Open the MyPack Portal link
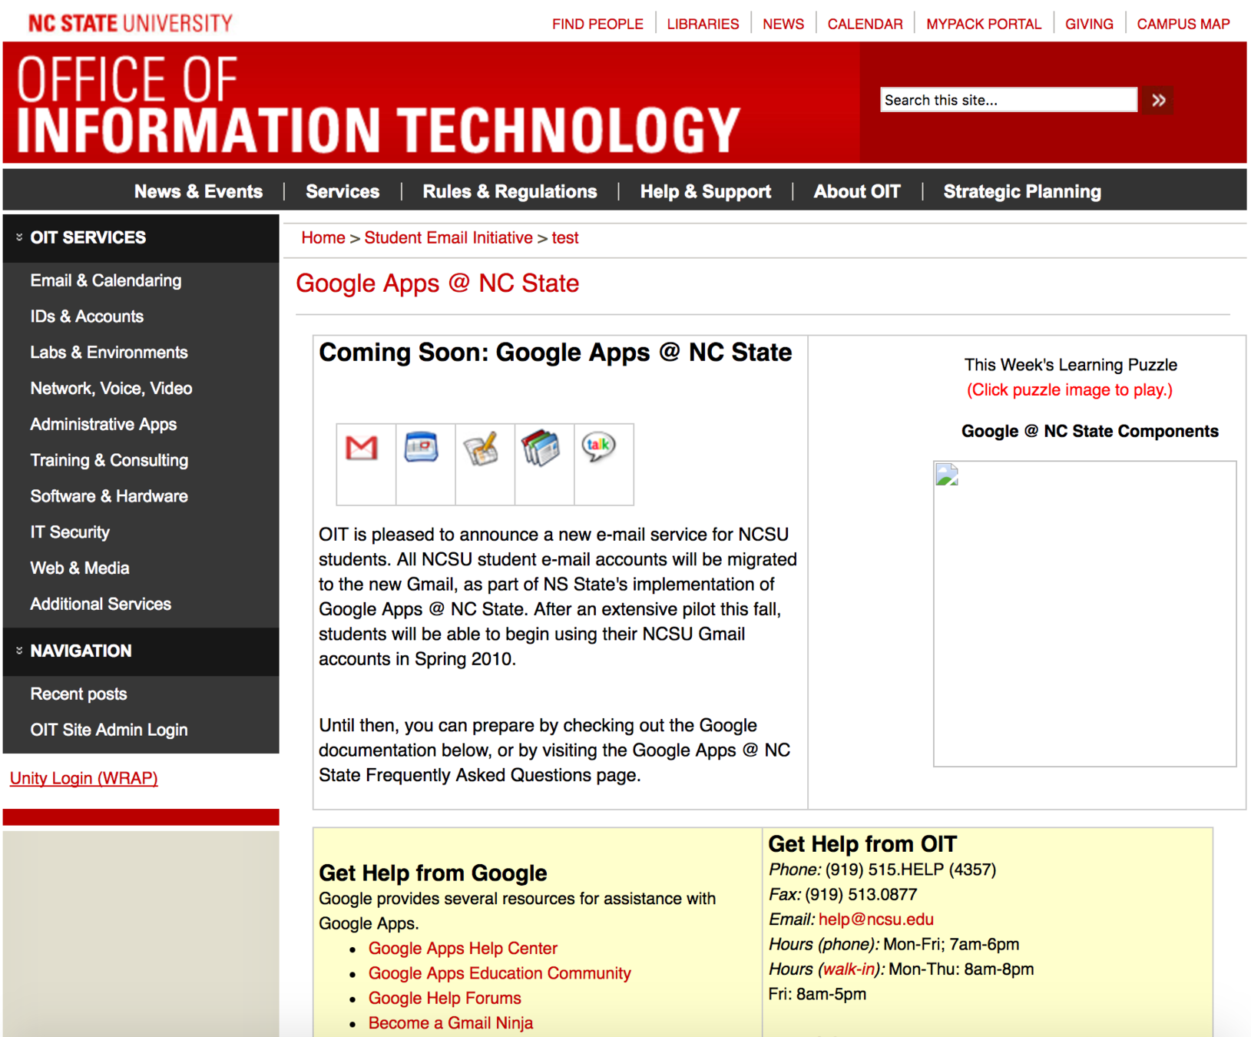1251x1037 pixels. click(984, 24)
